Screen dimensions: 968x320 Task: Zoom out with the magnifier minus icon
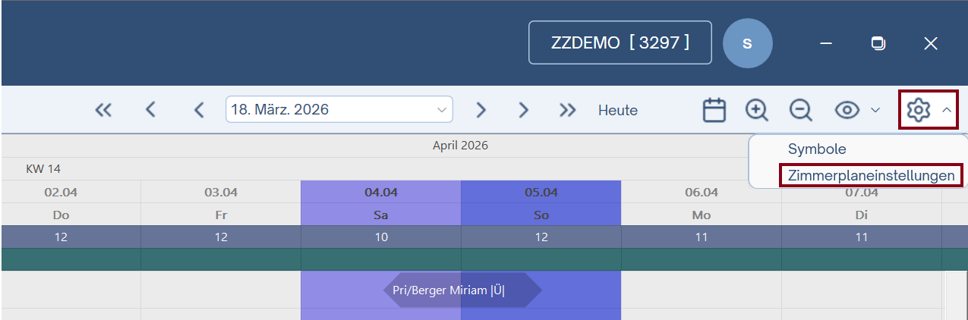800,110
